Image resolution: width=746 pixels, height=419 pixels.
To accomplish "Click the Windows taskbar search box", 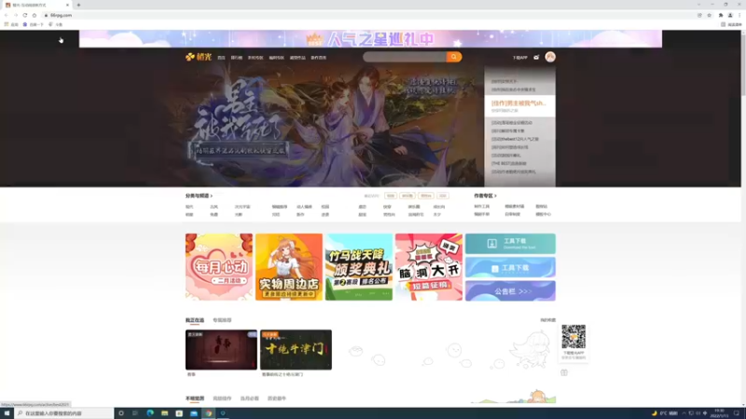I will [63, 413].
